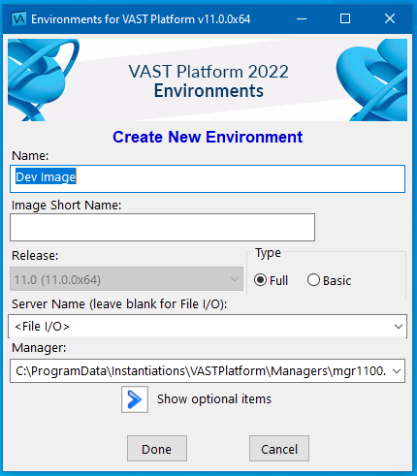Click the Type group label
The image size is (417, 476).
(x=268, y=253)
